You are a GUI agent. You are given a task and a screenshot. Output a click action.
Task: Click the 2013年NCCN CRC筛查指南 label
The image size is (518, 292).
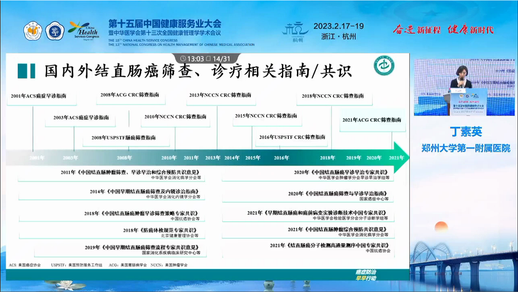pos(220,95)
